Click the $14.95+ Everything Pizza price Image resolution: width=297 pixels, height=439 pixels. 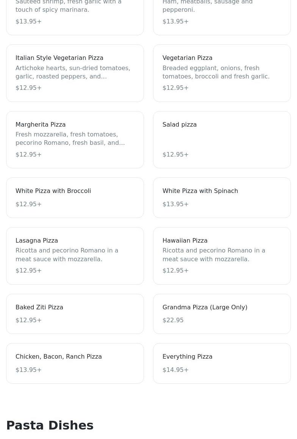click(x=175, y=370)
